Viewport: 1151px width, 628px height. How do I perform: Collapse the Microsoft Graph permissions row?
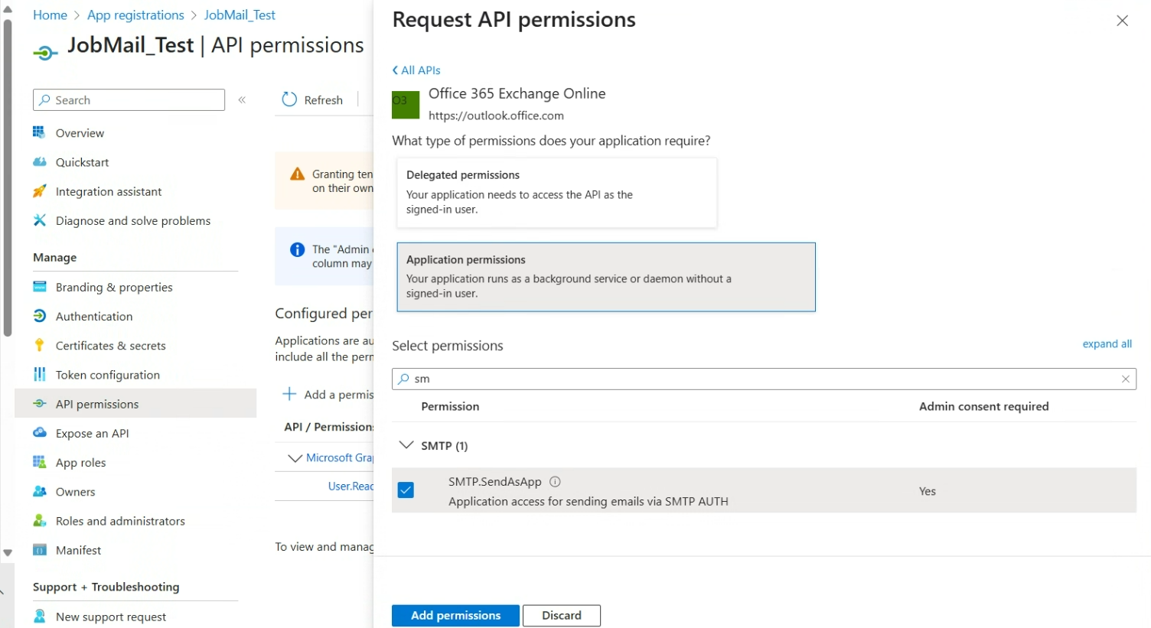(x=295, y=458)
